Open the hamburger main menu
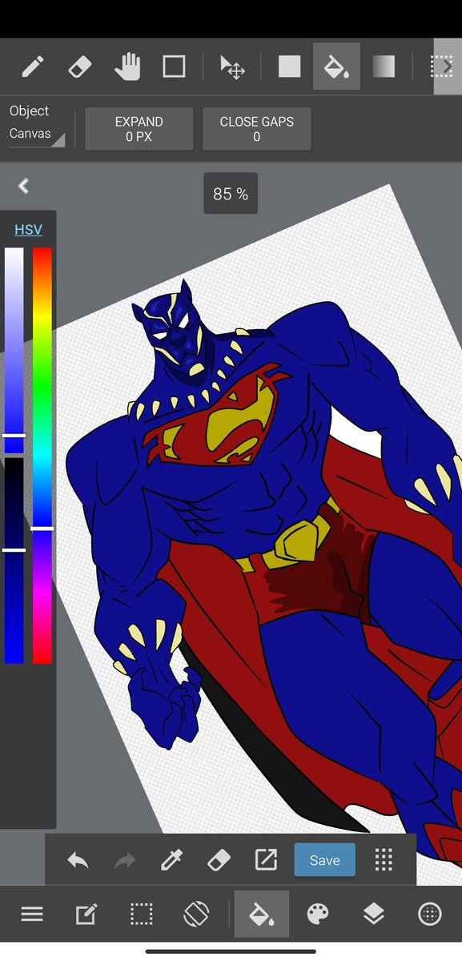Viewport: 462px width, 961px height. 32,914
